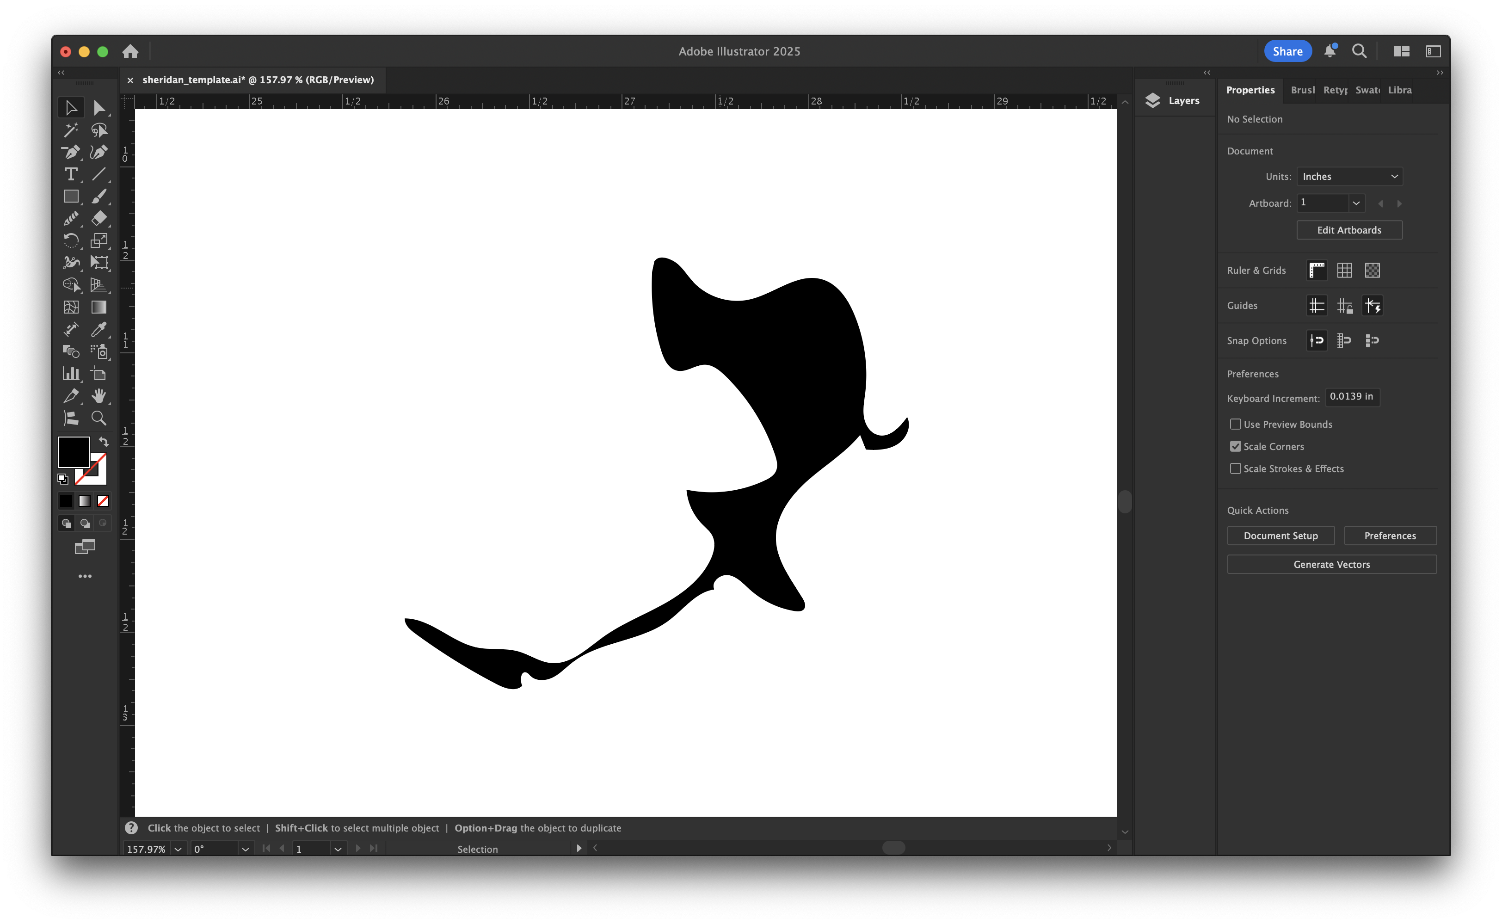The width and height of the screenshot is (1502, 924).
Task: Select the Type tool
Action: [72, 175]
